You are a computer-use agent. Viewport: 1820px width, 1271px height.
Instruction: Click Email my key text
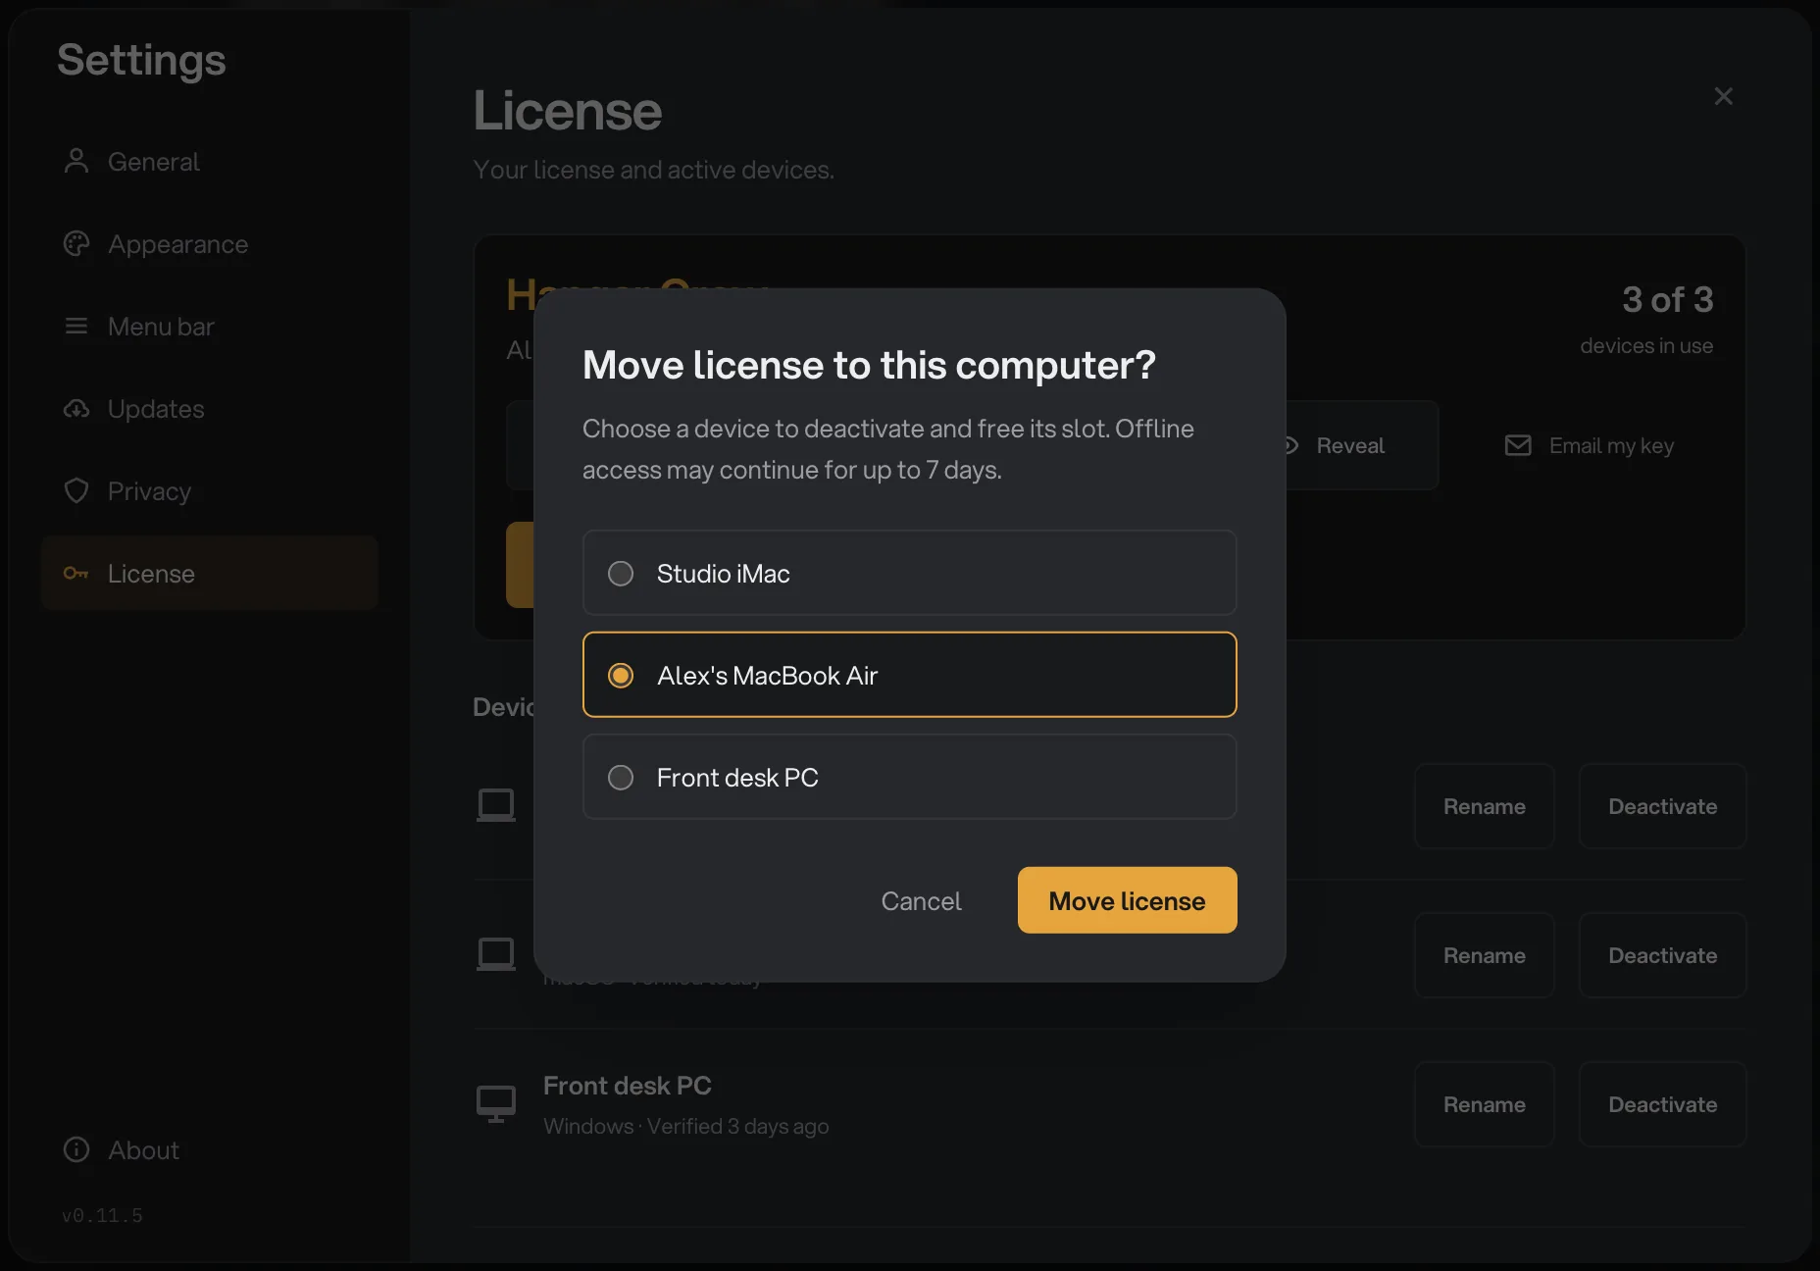coord(1611,445)
